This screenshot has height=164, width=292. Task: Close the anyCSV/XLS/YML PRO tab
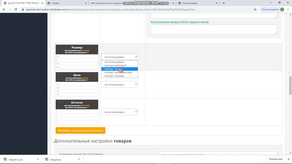(42, 3)
